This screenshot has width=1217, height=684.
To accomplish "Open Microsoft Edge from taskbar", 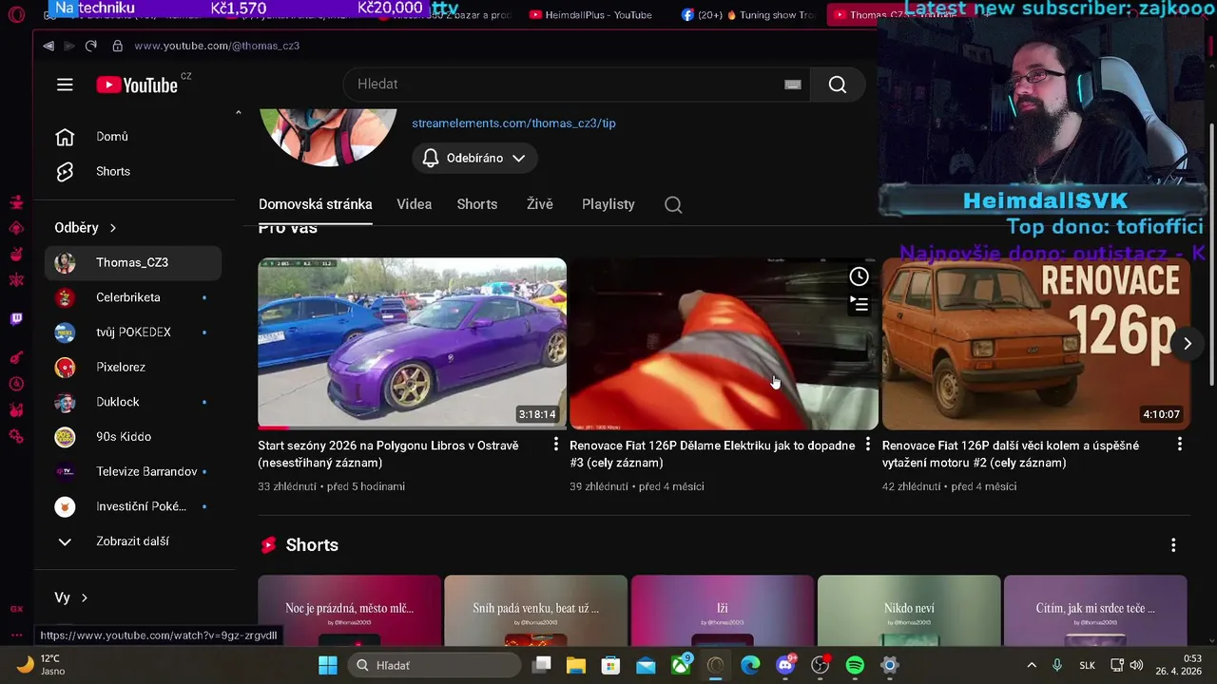I will pos(750,665).
